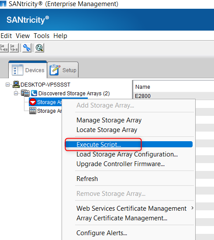Collapse the Discovered Storage Arrays node

click(x=16, y=93)
